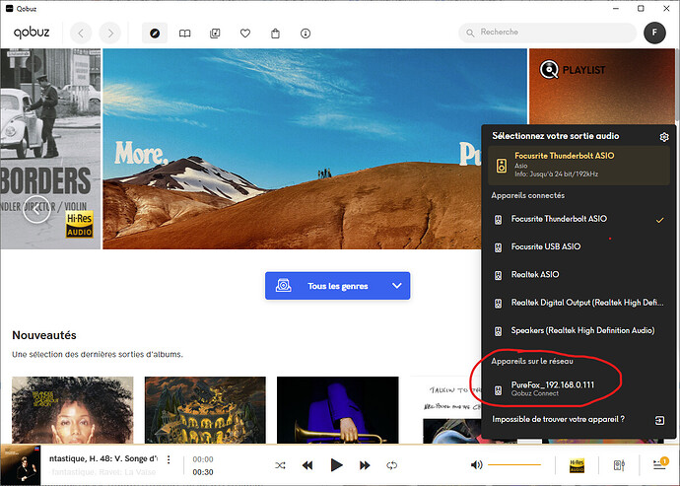Open the Magazine book icon
This screenshot has width=680, height=486.
[184, 34]
